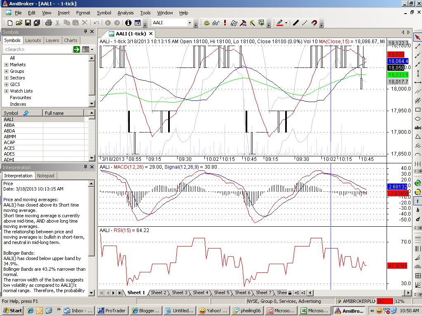
Task: Select the ellipse drawing tool
Action: (417, 118)
